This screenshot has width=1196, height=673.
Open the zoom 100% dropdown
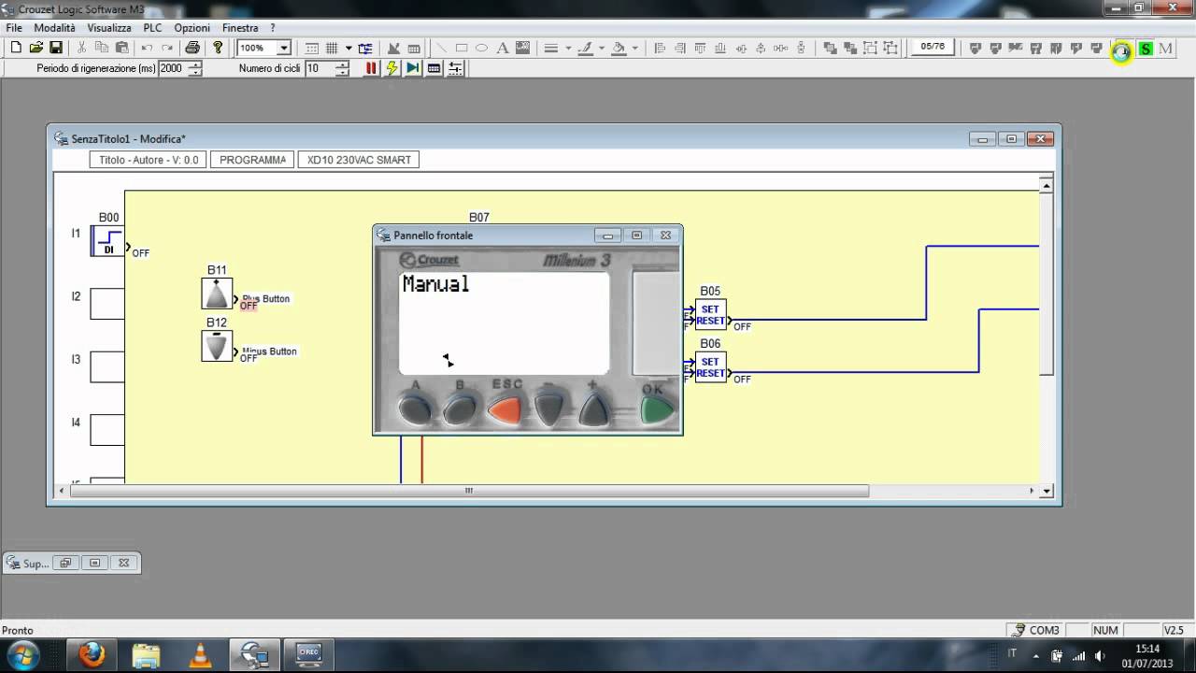tap(284, 48)
